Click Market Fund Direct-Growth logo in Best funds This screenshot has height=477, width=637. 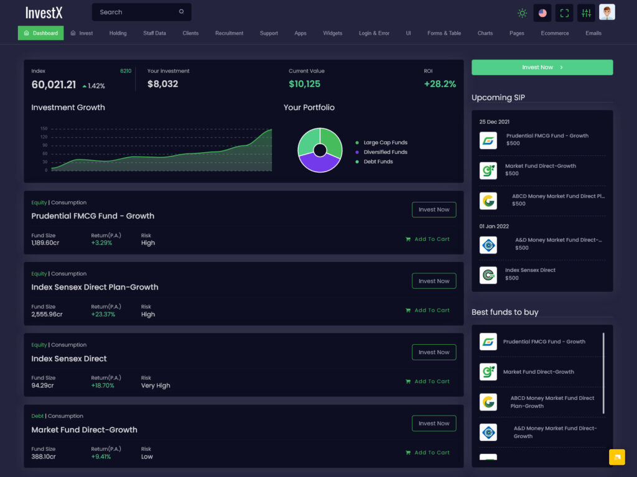tap(488, 371)
